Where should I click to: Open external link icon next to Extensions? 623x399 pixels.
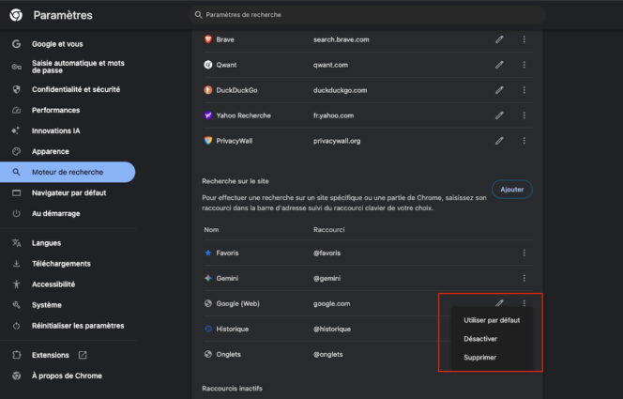click(x=83, y=355)
